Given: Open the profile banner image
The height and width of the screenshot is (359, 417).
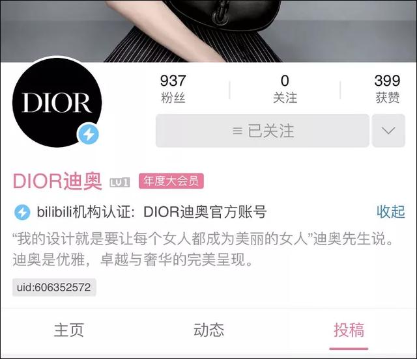Looking at the screenshot, I should point(208,31).
